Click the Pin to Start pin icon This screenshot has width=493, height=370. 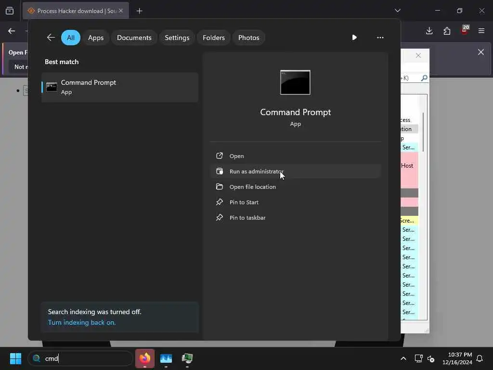click(220, 202)
